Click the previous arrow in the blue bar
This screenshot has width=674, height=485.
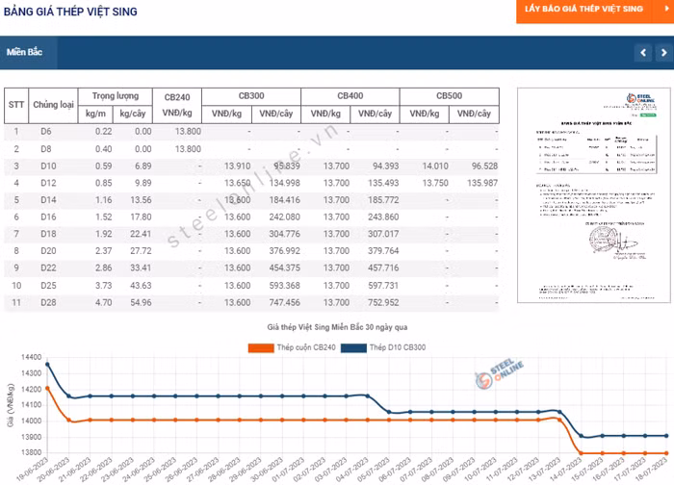pyautogui.click(x=643, y=53)
